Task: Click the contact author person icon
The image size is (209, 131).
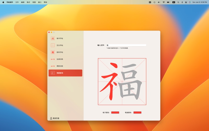Action: point(51,118)
